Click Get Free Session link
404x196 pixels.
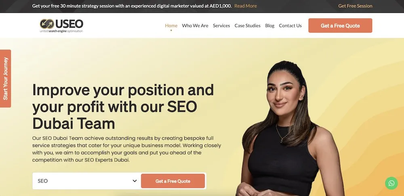(x=355, y=6)
